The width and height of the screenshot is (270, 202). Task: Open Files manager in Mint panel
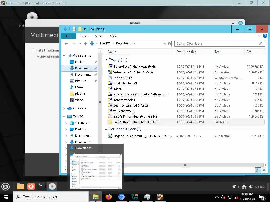coord(20,186)
